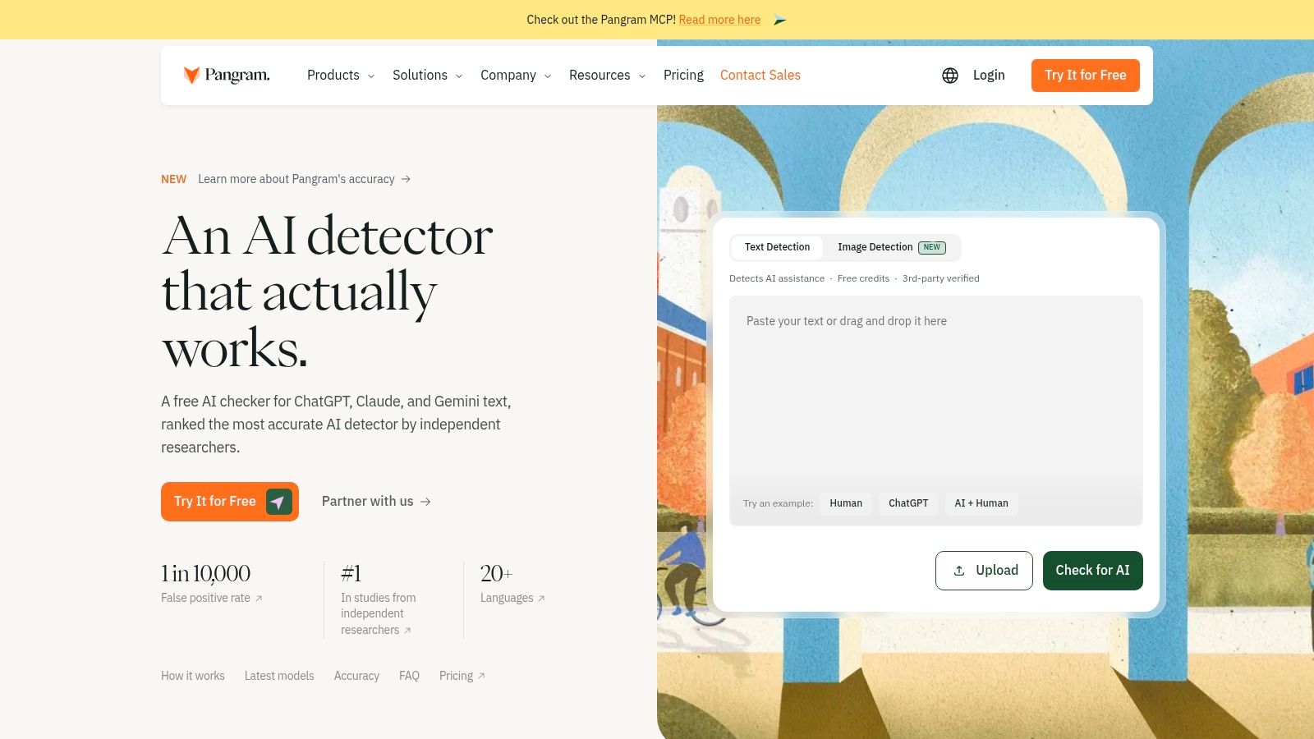Click the Upload button
The height and width of the screenshot is (739, 1314).
tap(984, 571)
